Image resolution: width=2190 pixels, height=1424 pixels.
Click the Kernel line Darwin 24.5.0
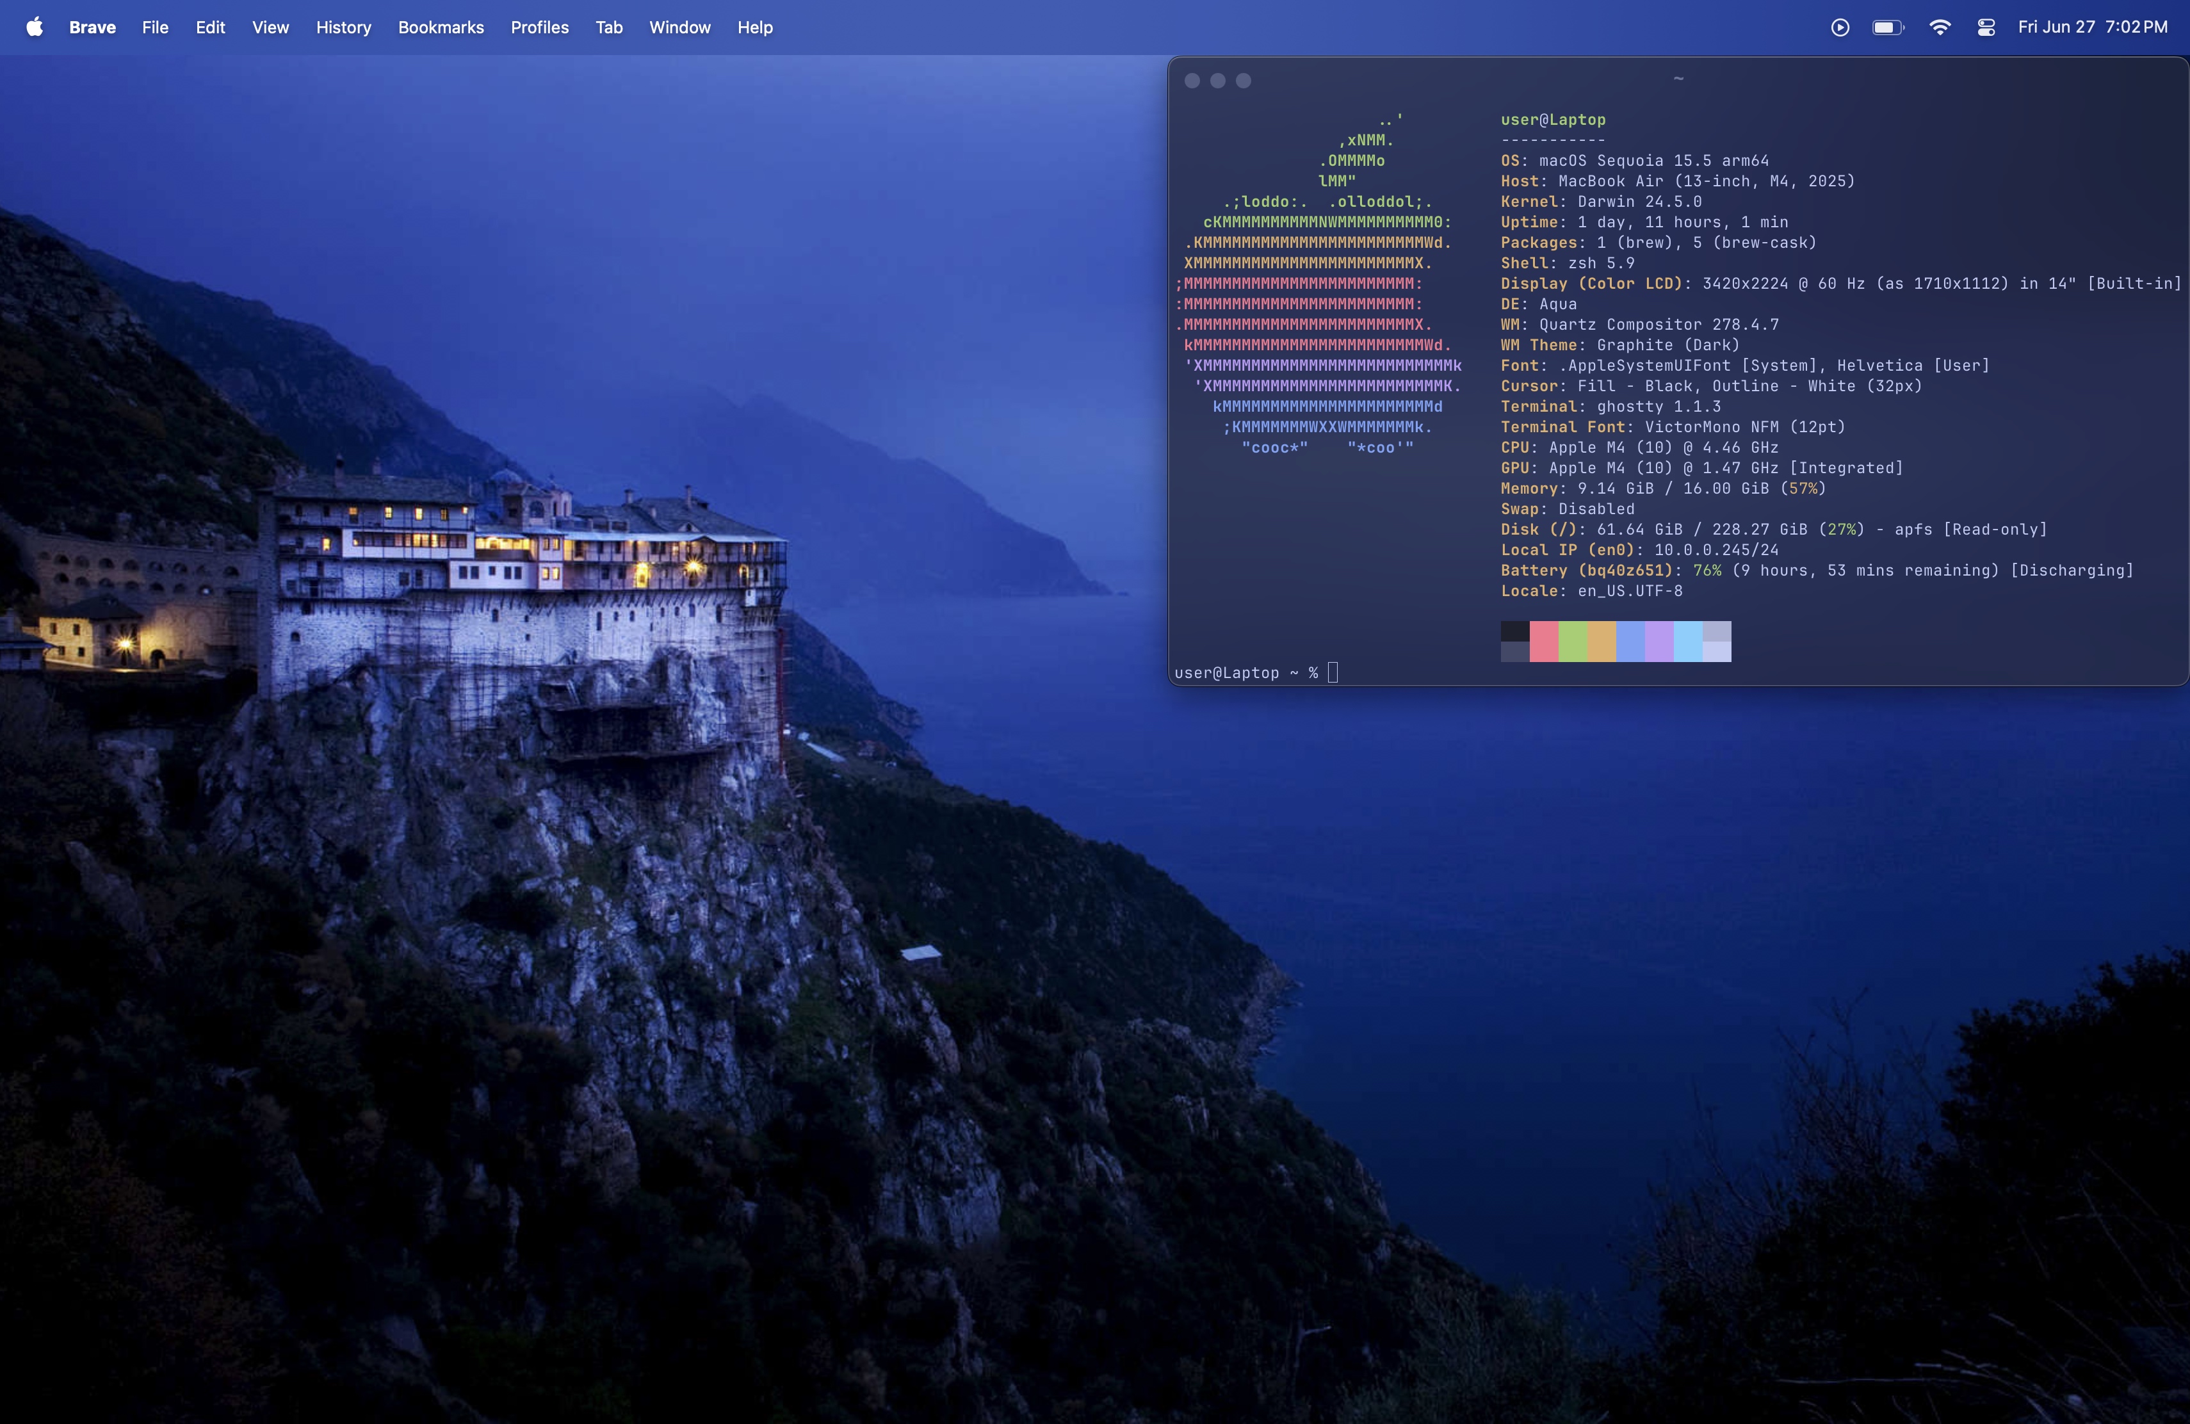tap(1601, 202)
